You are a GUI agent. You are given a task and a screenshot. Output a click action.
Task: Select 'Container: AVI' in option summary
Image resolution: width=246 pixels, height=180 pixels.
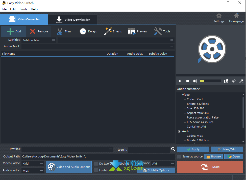click(x=196, y=127)
